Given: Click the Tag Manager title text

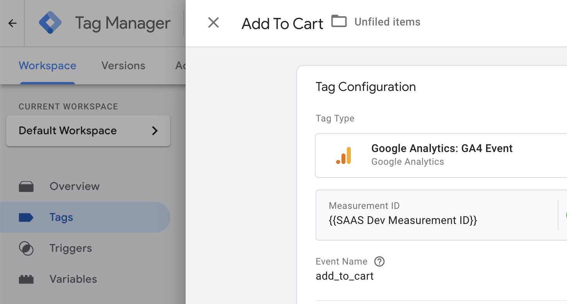Looking at the screenshot, I should (123, 24).
